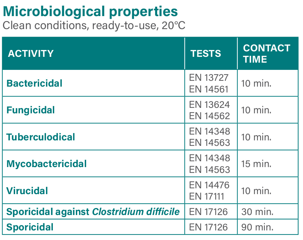Select the EN 17111 test entry
The image size is (303, 240).
(206, 197)
